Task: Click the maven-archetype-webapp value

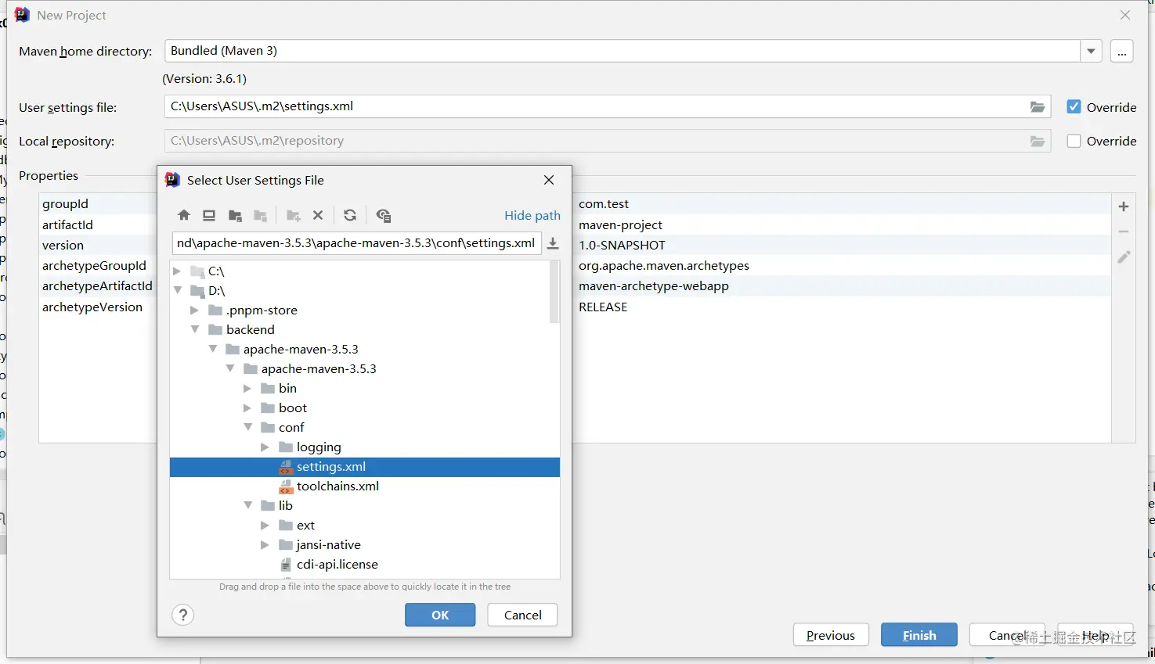Action: (x=654, y=286)
